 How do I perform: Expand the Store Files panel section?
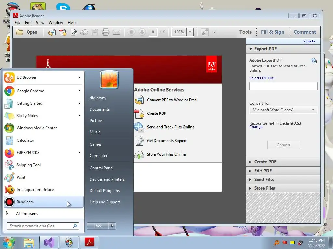[283, 188]
